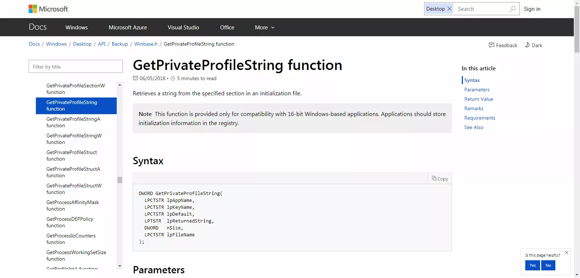The width and height of the screenshot is (580, 278).
Task: Go to API breadcrumb
Action: [x=102, y=44]
